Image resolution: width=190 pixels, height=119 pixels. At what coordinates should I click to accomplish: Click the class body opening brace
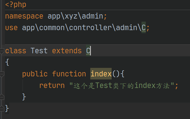click(7, 62)
